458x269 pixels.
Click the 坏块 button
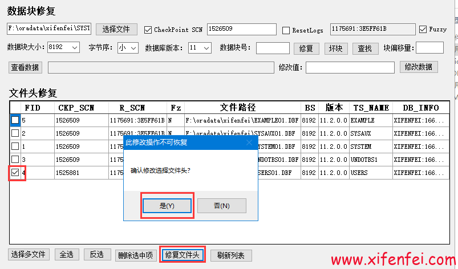pyautogui.click(x=336, y=48)
